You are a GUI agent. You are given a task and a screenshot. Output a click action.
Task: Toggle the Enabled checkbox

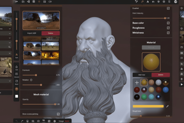(168, 8)
